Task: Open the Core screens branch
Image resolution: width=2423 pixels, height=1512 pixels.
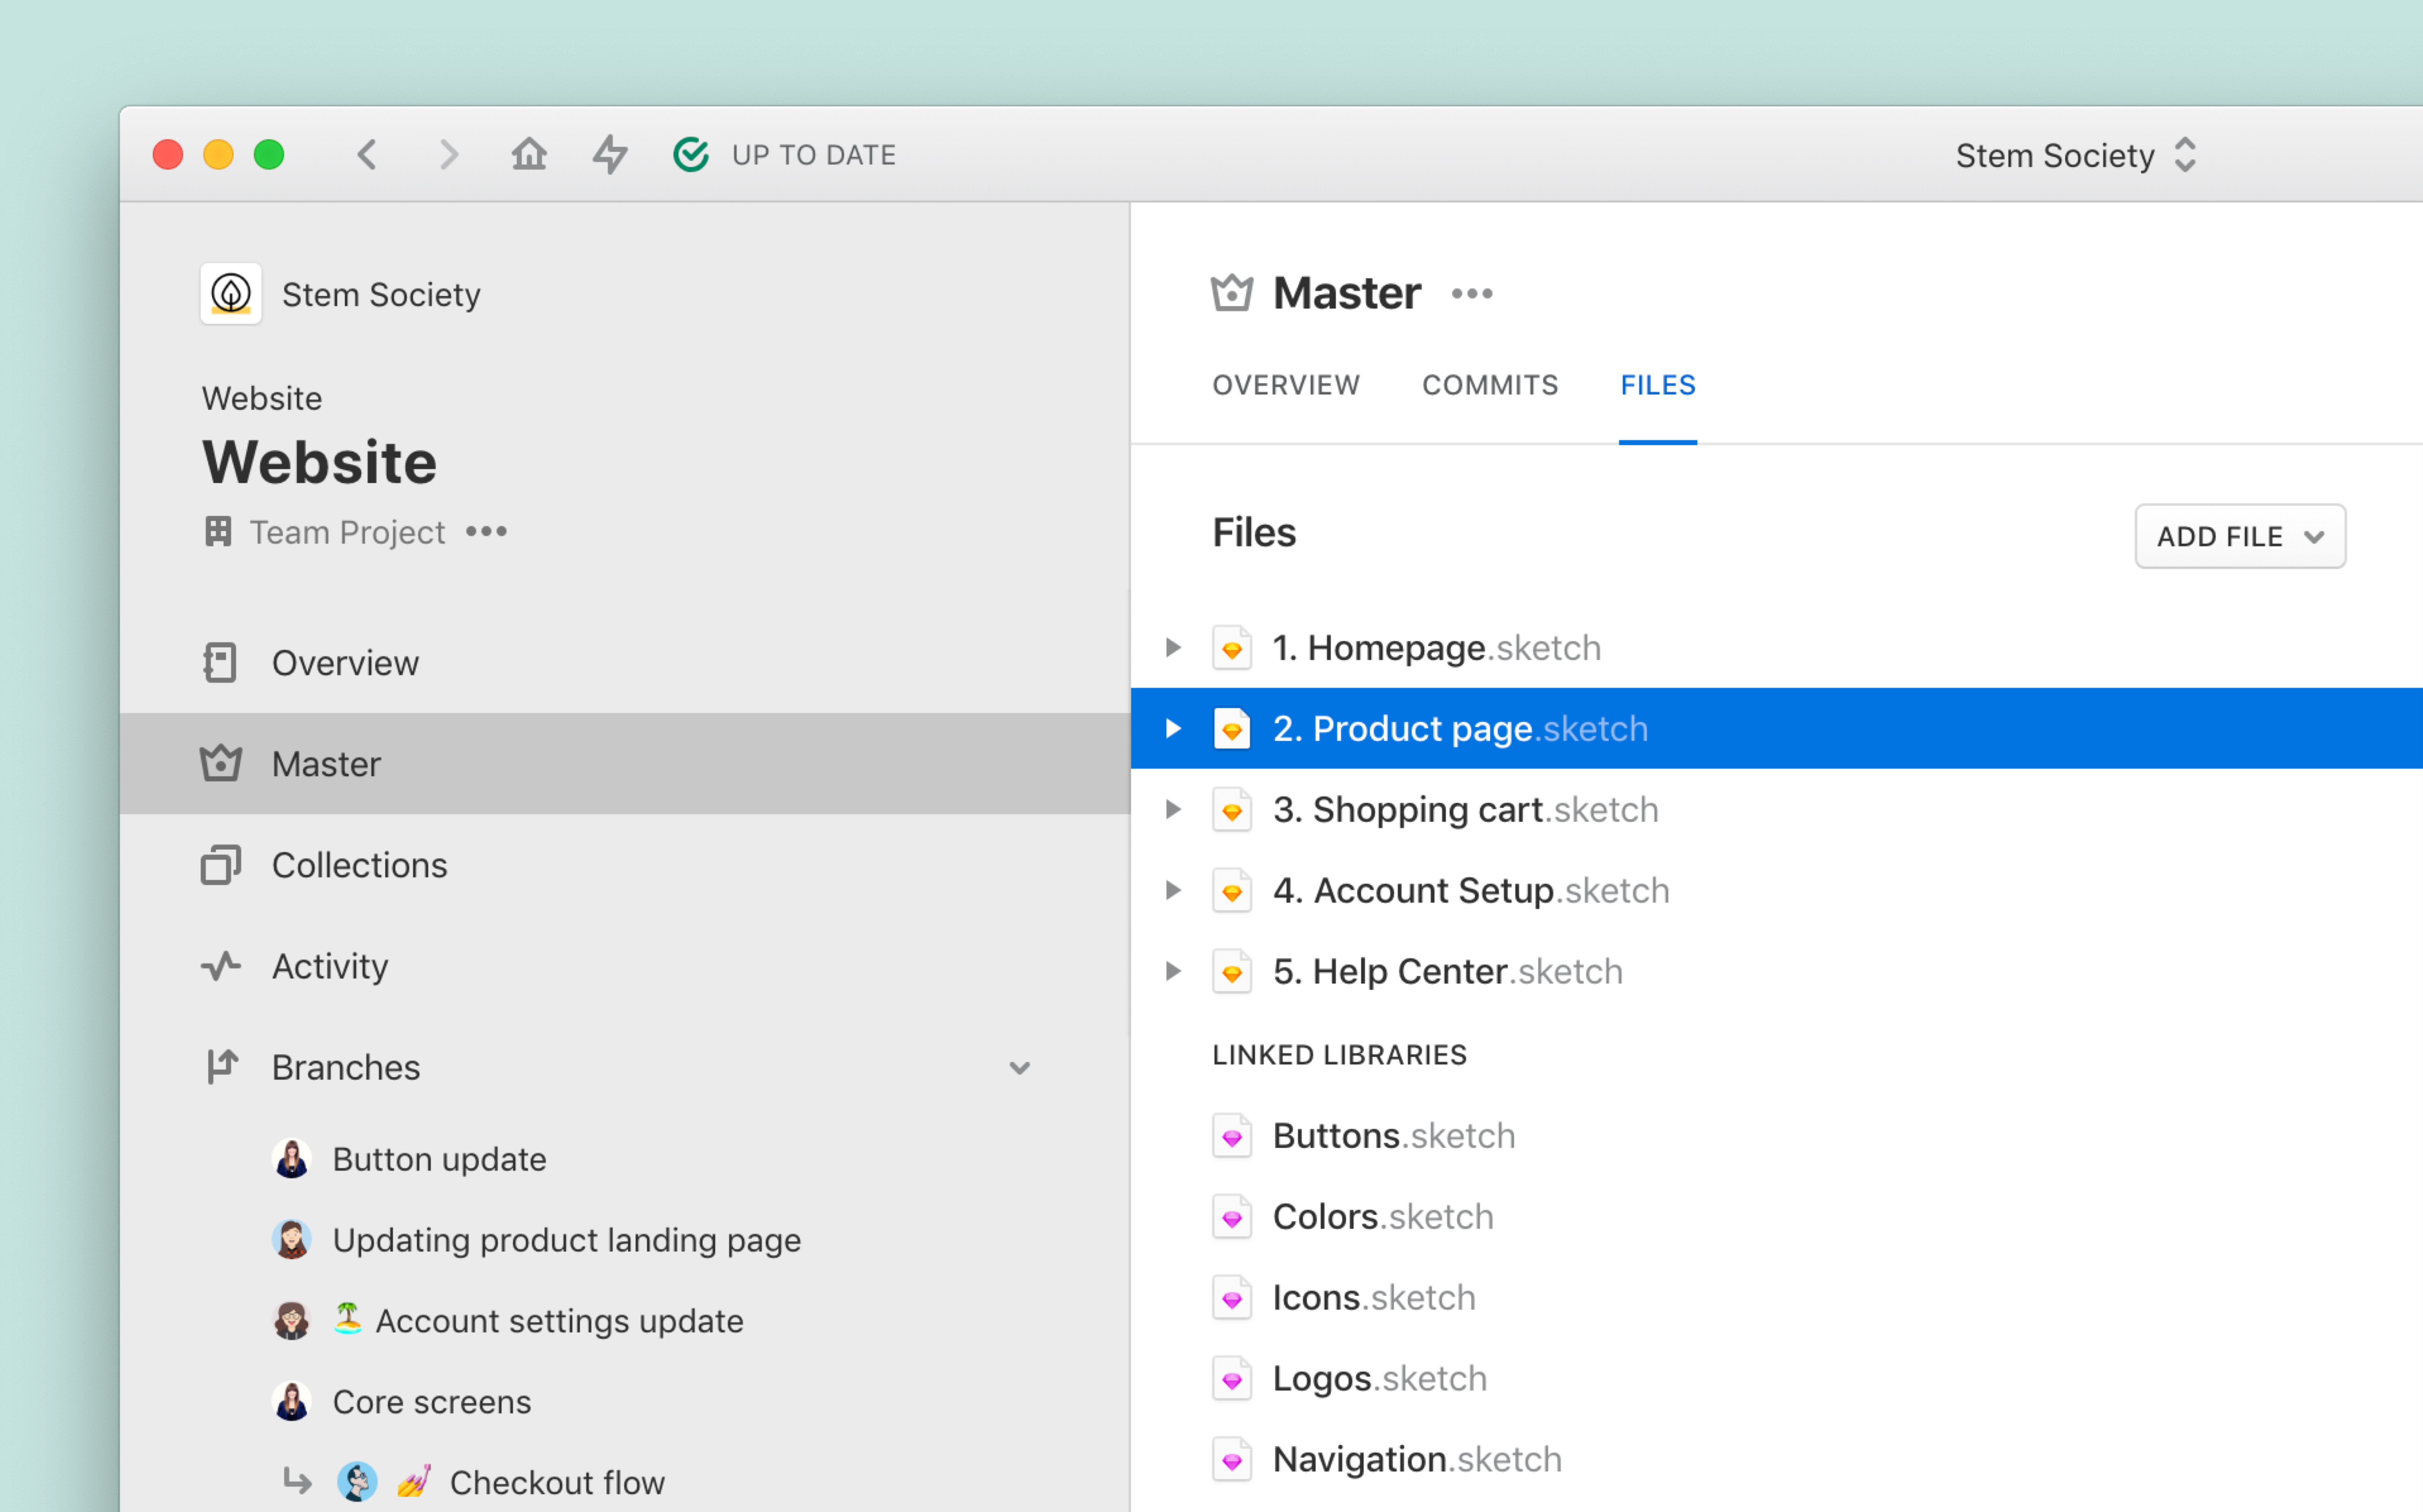Action: [432, 1402]
